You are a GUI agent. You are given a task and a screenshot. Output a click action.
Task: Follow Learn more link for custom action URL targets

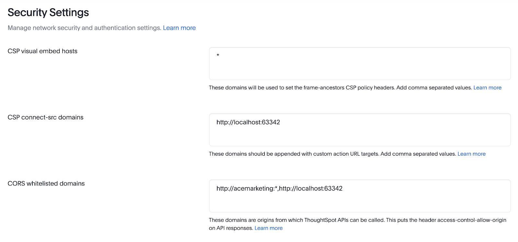[471, 154]
